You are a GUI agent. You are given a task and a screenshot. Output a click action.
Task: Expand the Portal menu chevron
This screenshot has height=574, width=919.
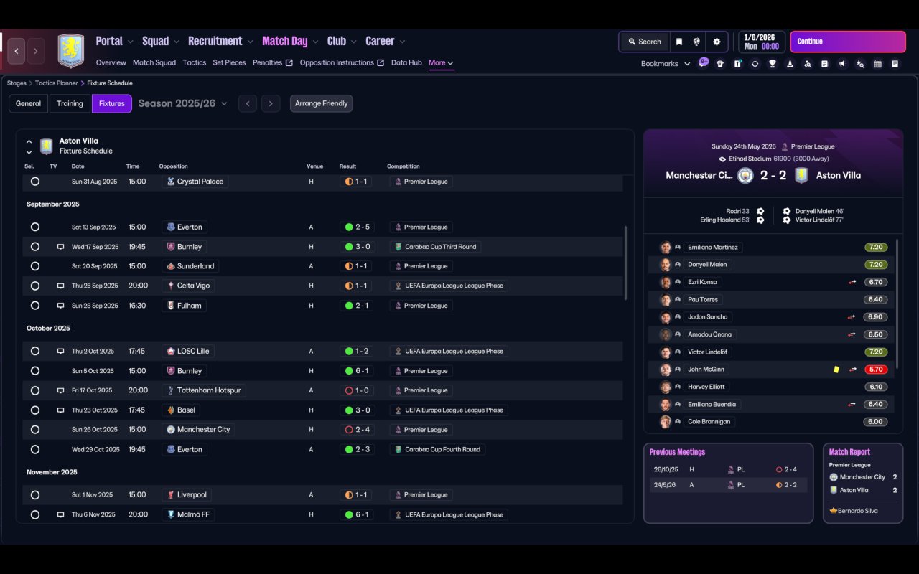[x=130, y=42]
